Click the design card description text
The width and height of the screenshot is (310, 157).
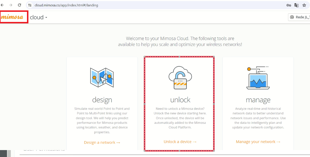(102, 120)
